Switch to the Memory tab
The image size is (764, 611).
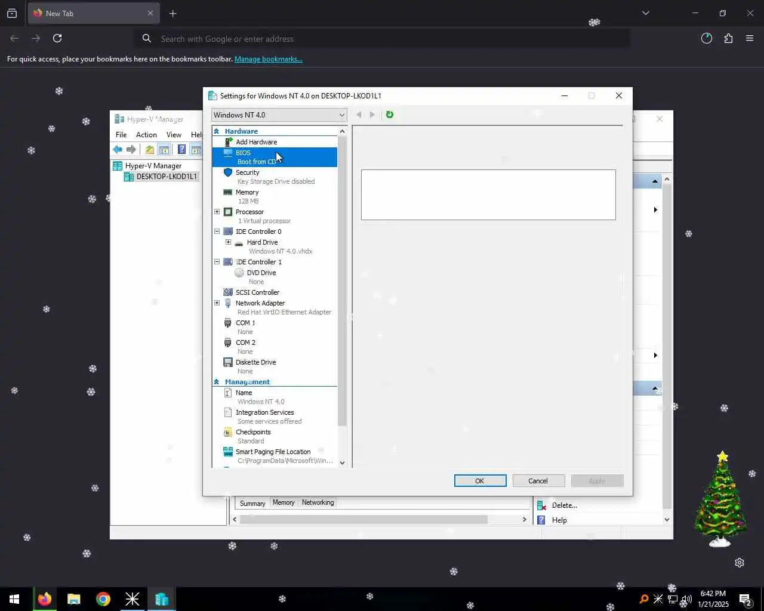pos(284,502)
